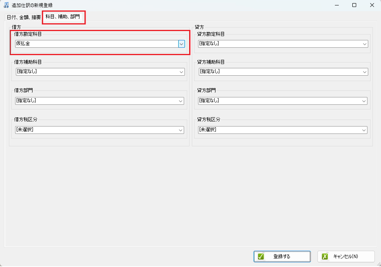
Task: Click the app icon in title bar
Action: (x=6, y=5)
